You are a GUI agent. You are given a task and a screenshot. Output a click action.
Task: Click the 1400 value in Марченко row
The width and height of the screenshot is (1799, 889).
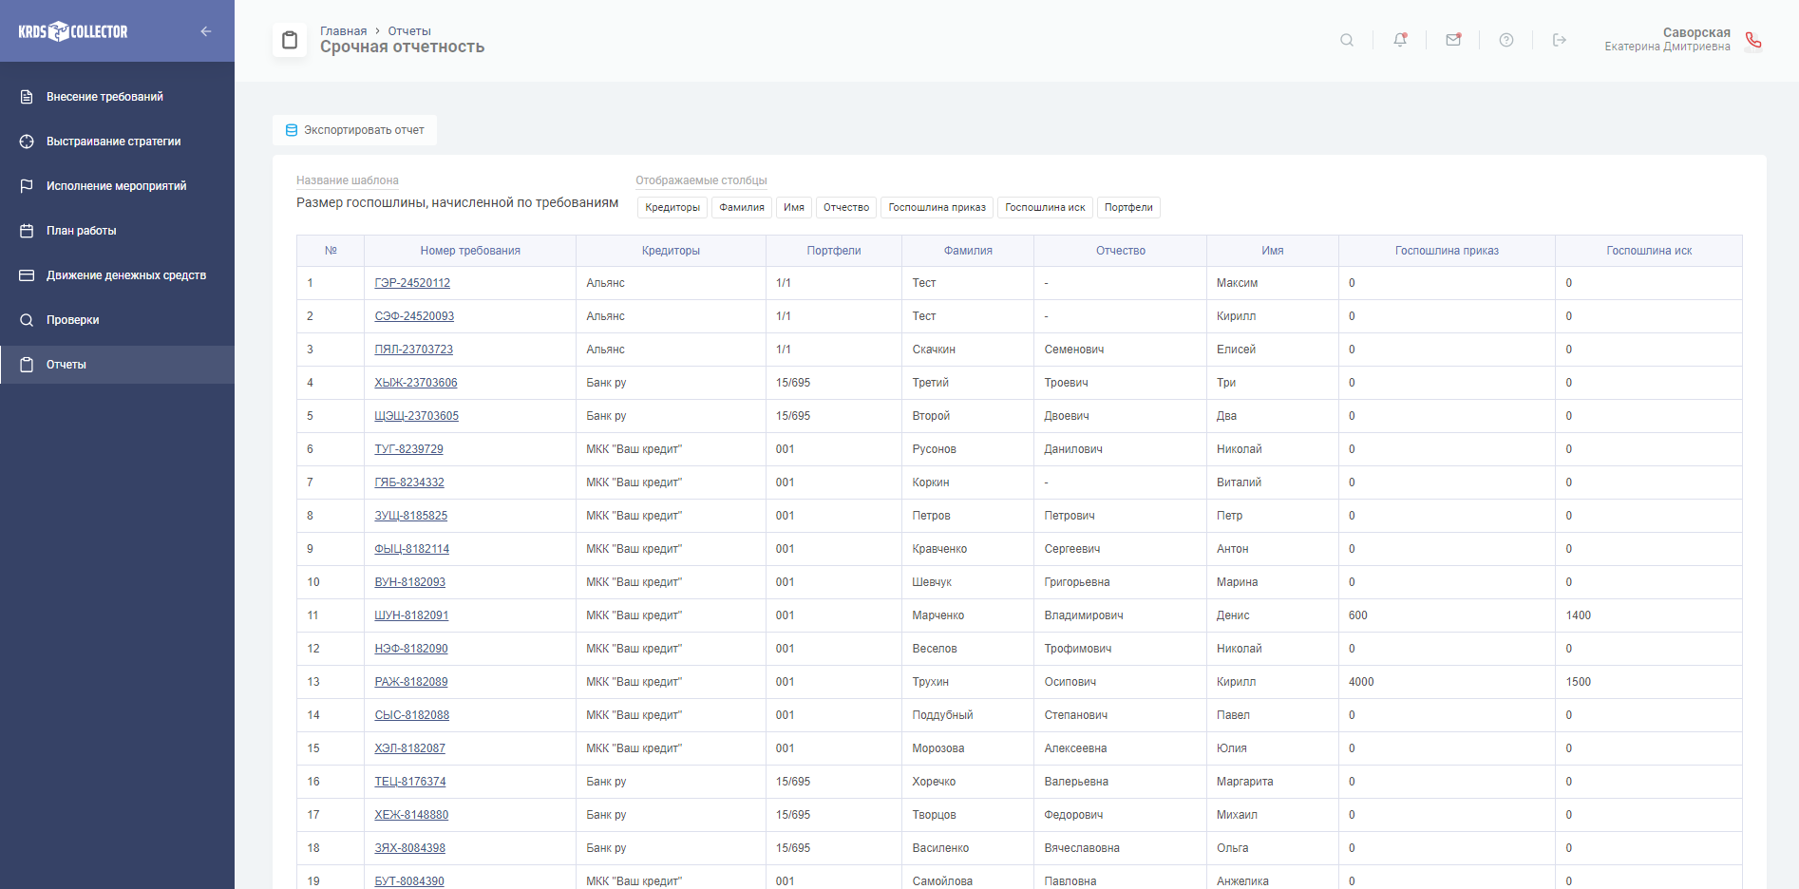[1579, 615]
